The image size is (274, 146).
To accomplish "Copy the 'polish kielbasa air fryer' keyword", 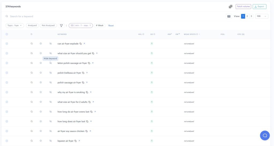I will tap(83, 73).
